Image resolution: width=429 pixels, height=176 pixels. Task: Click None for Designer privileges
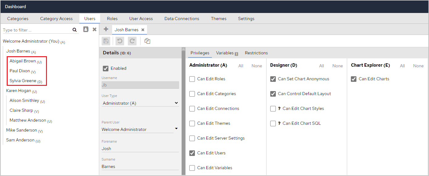coord(338,66)
